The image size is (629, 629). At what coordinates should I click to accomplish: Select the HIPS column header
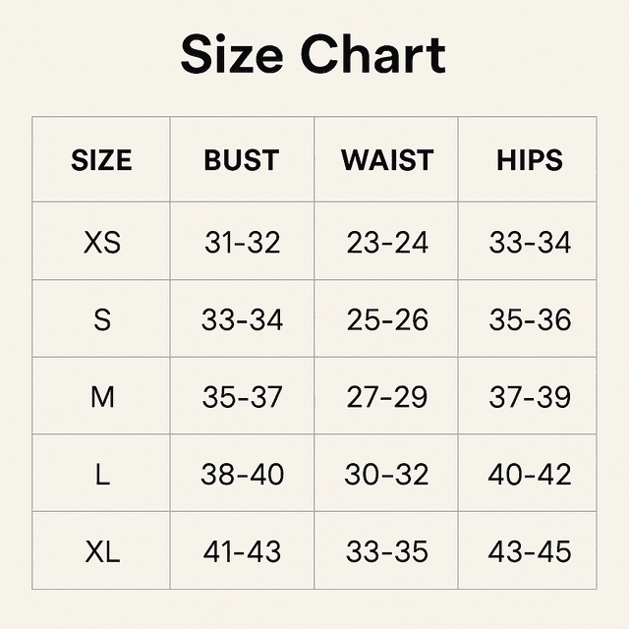click(530, 160)
